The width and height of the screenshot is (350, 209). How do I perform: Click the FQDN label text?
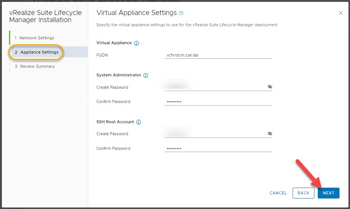[102, 55]
